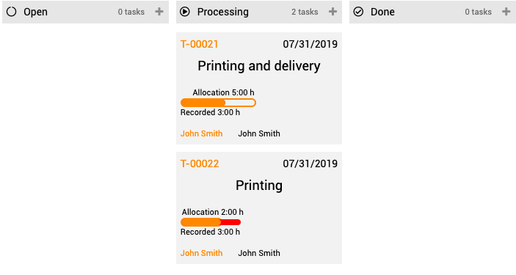Click the Processing play status icon
This screenshot has width=516, height=275.
185,12
